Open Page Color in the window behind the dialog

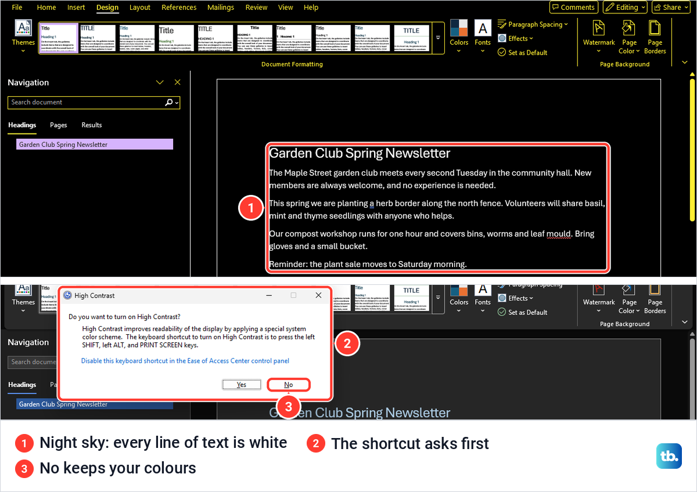(629, 301)
